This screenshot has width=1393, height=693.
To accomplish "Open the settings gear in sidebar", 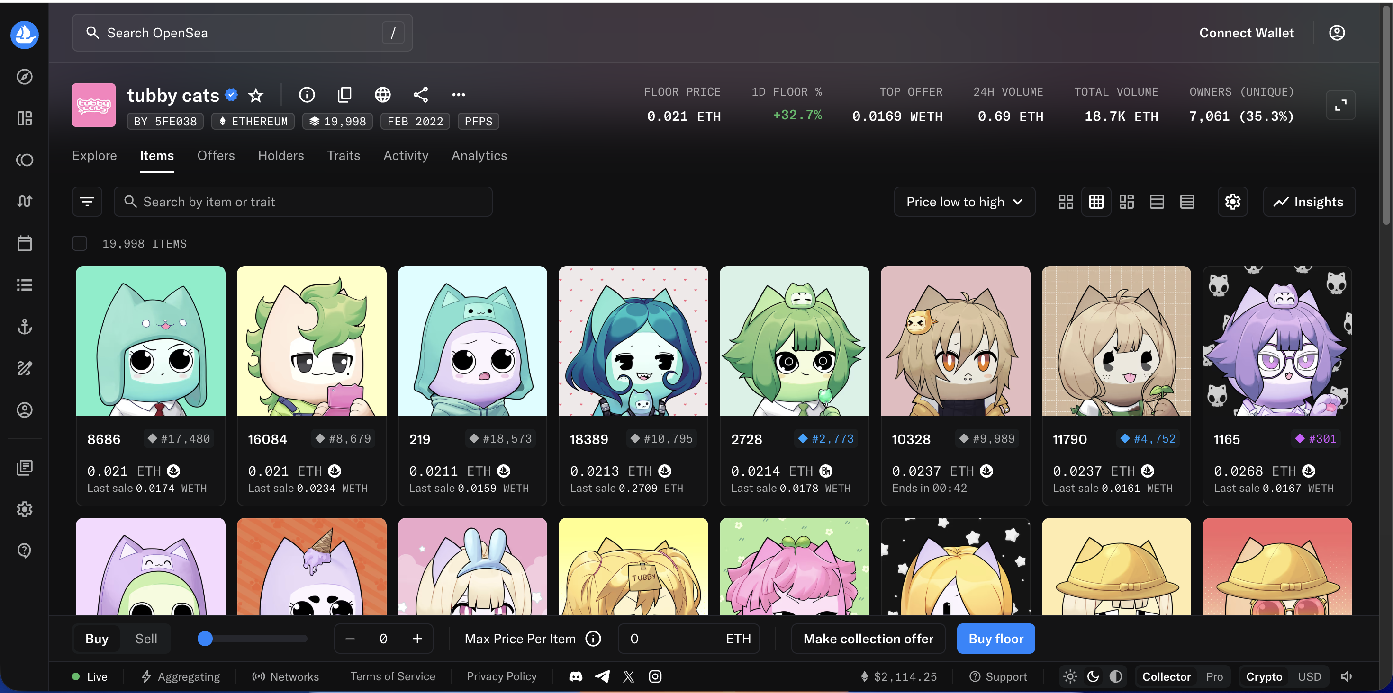I will click(x=24, y=509).
